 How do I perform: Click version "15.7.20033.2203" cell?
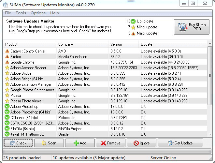124,67
